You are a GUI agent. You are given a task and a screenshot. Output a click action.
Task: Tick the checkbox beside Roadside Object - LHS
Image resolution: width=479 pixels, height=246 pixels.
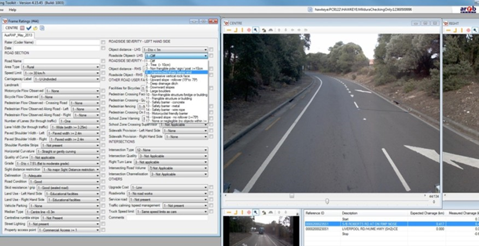coord(211,56)
